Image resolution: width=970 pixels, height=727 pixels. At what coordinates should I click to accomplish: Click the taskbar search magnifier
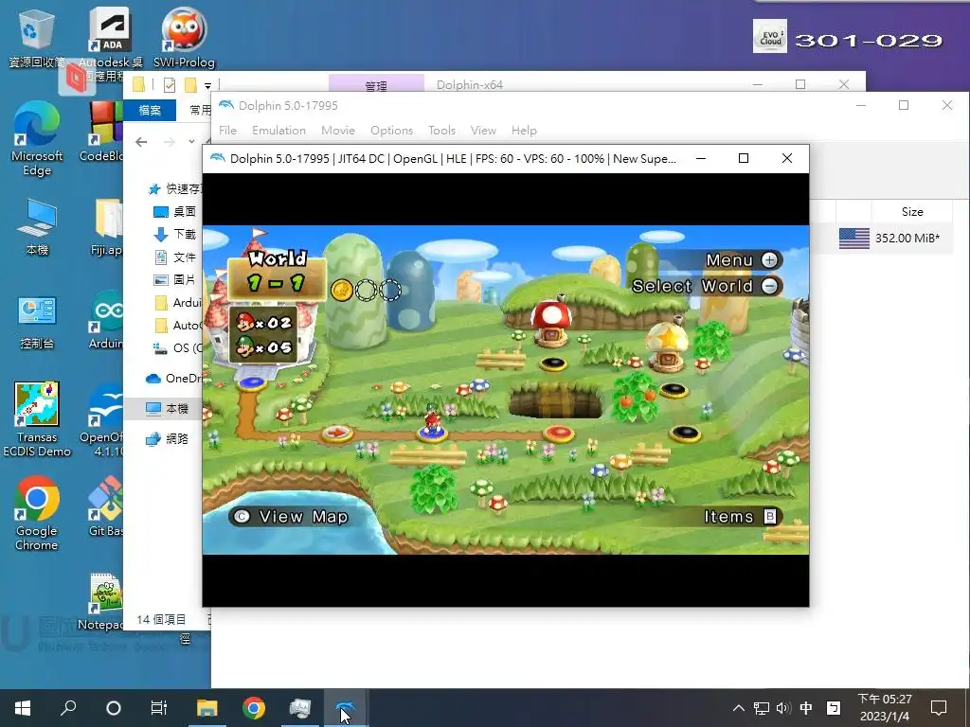point(68,707)
